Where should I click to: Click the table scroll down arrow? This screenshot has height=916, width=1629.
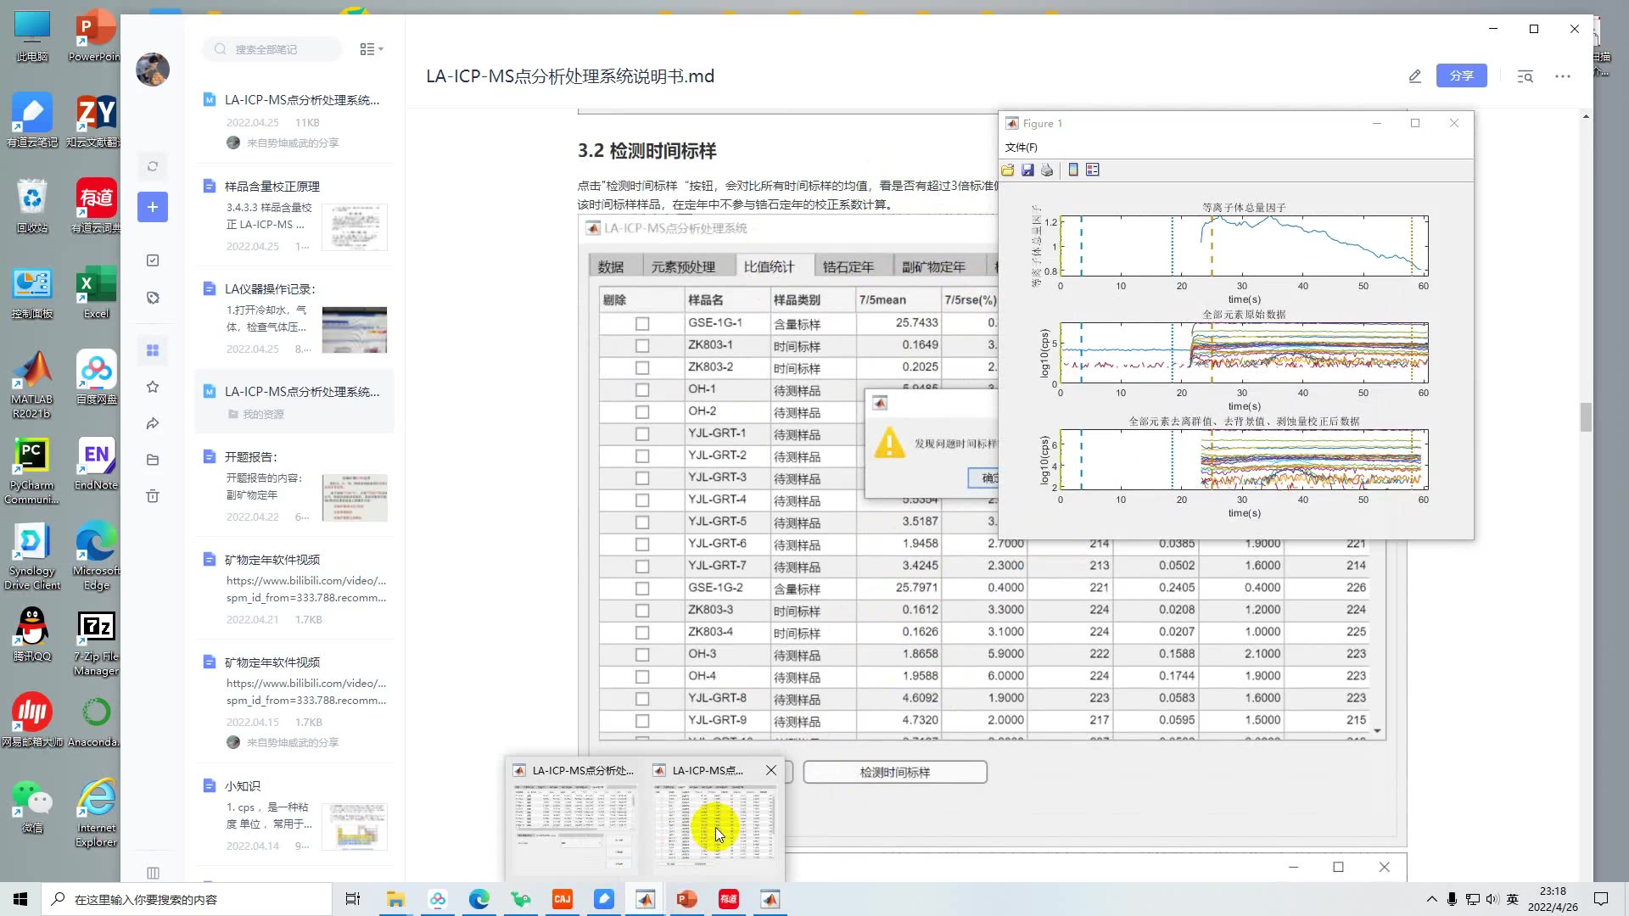point(1377,730)
